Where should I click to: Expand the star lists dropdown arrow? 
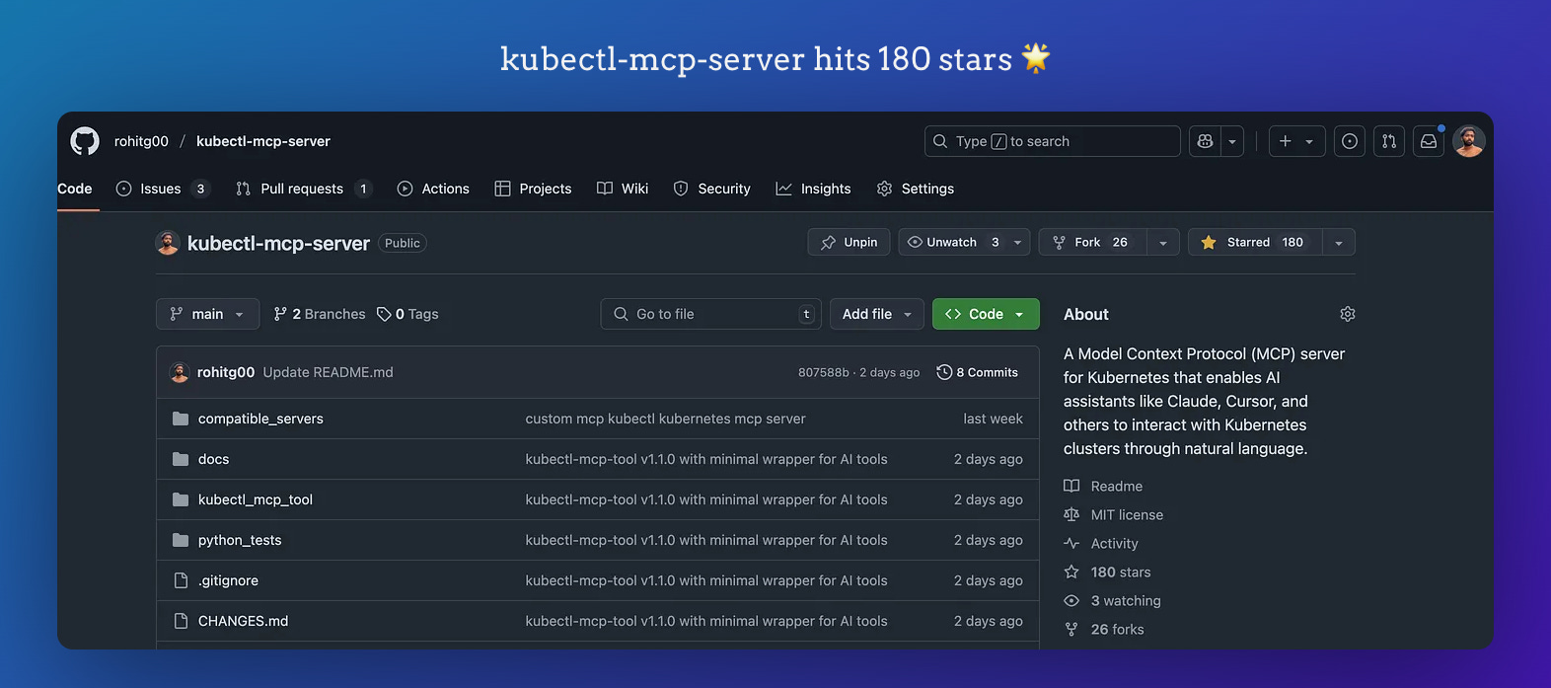(1339, 242)
